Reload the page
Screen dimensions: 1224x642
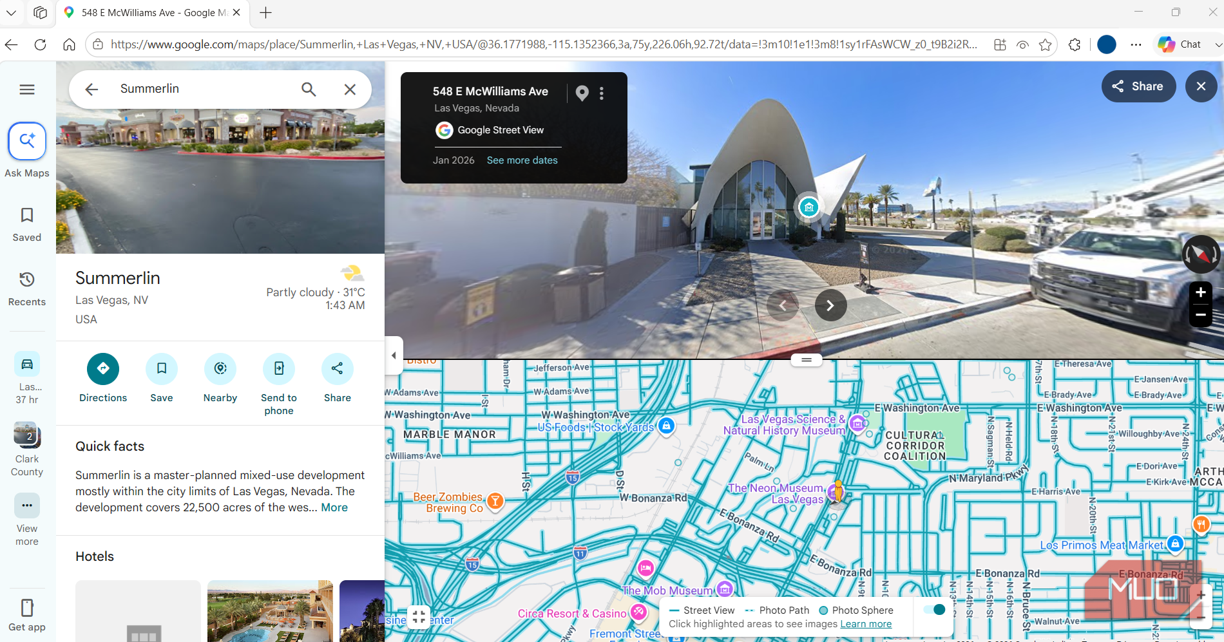click(40, 44)
